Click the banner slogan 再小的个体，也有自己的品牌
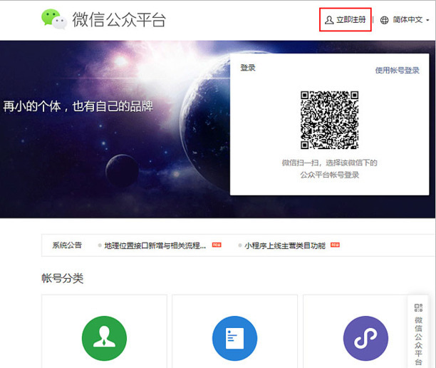The height and width of the screenshot is (368, 436). pyautogui.click(x=78, y=107)
